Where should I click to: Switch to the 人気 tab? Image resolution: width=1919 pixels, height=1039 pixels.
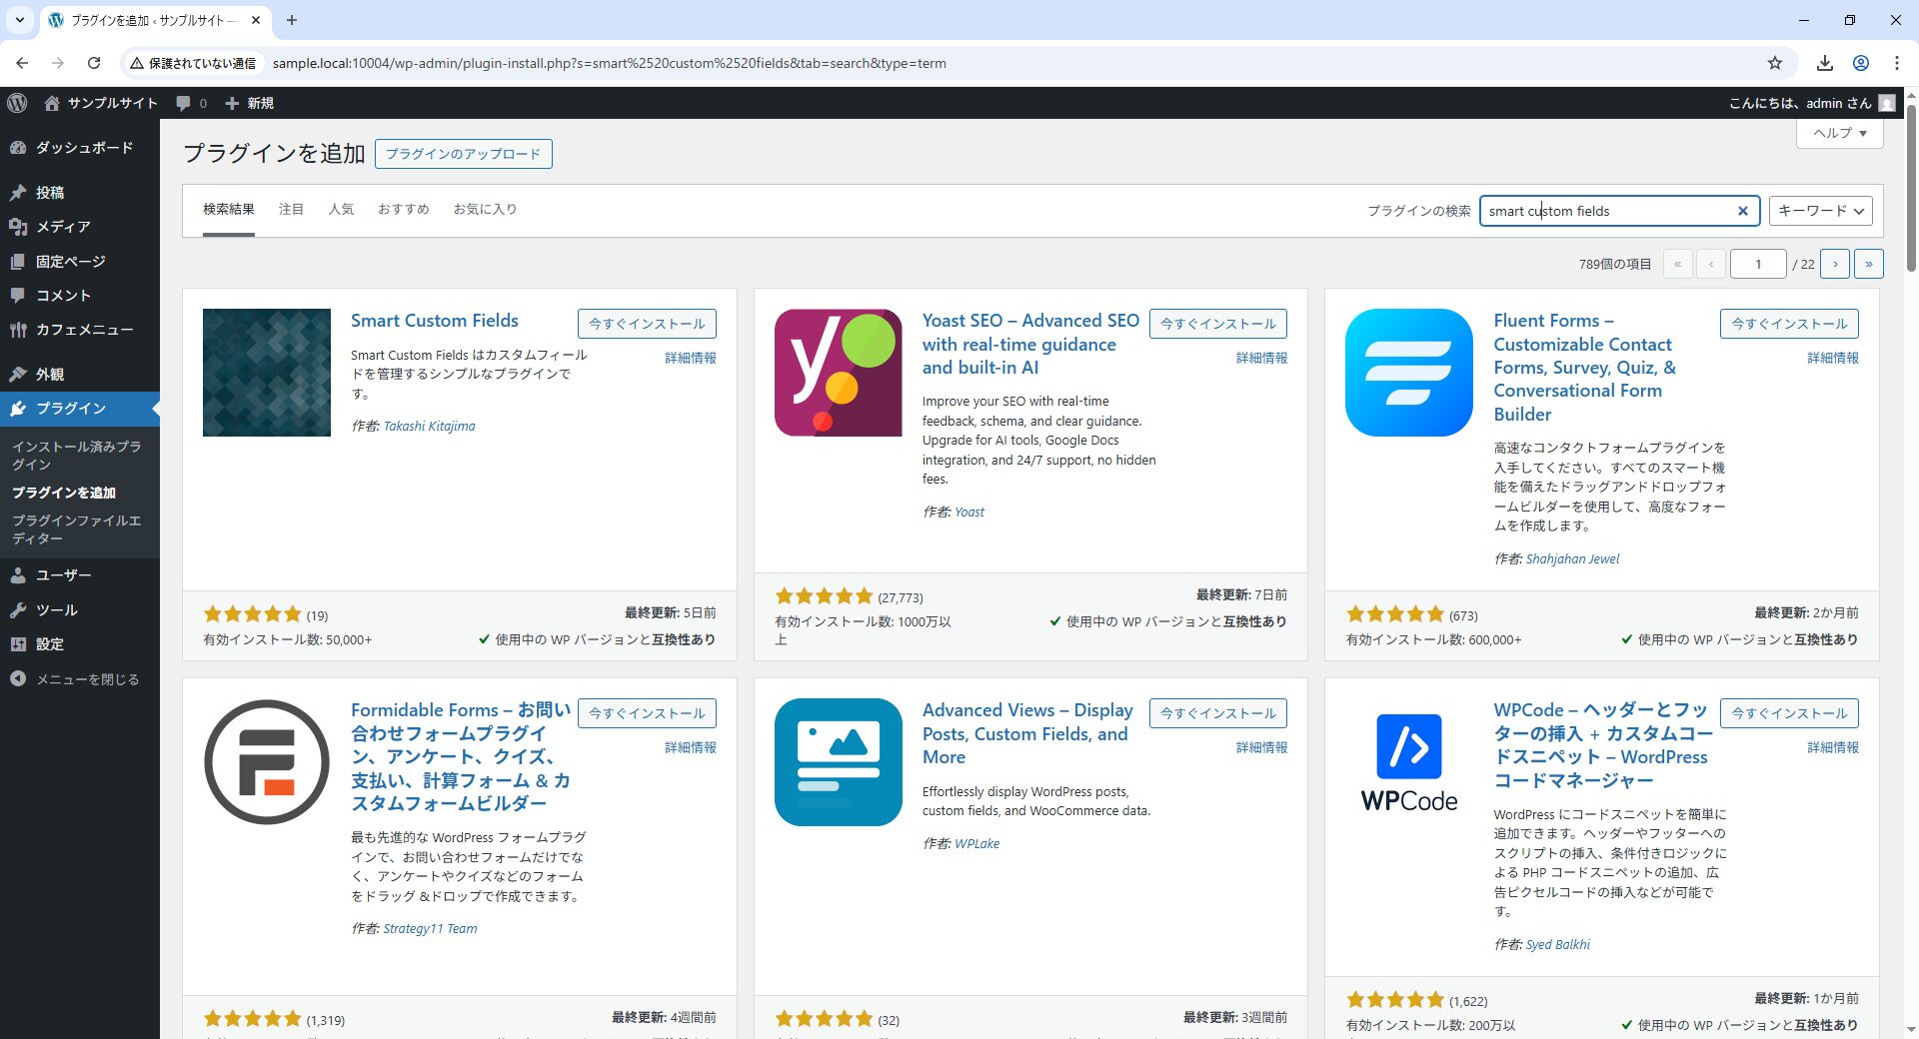coord(341,210)
